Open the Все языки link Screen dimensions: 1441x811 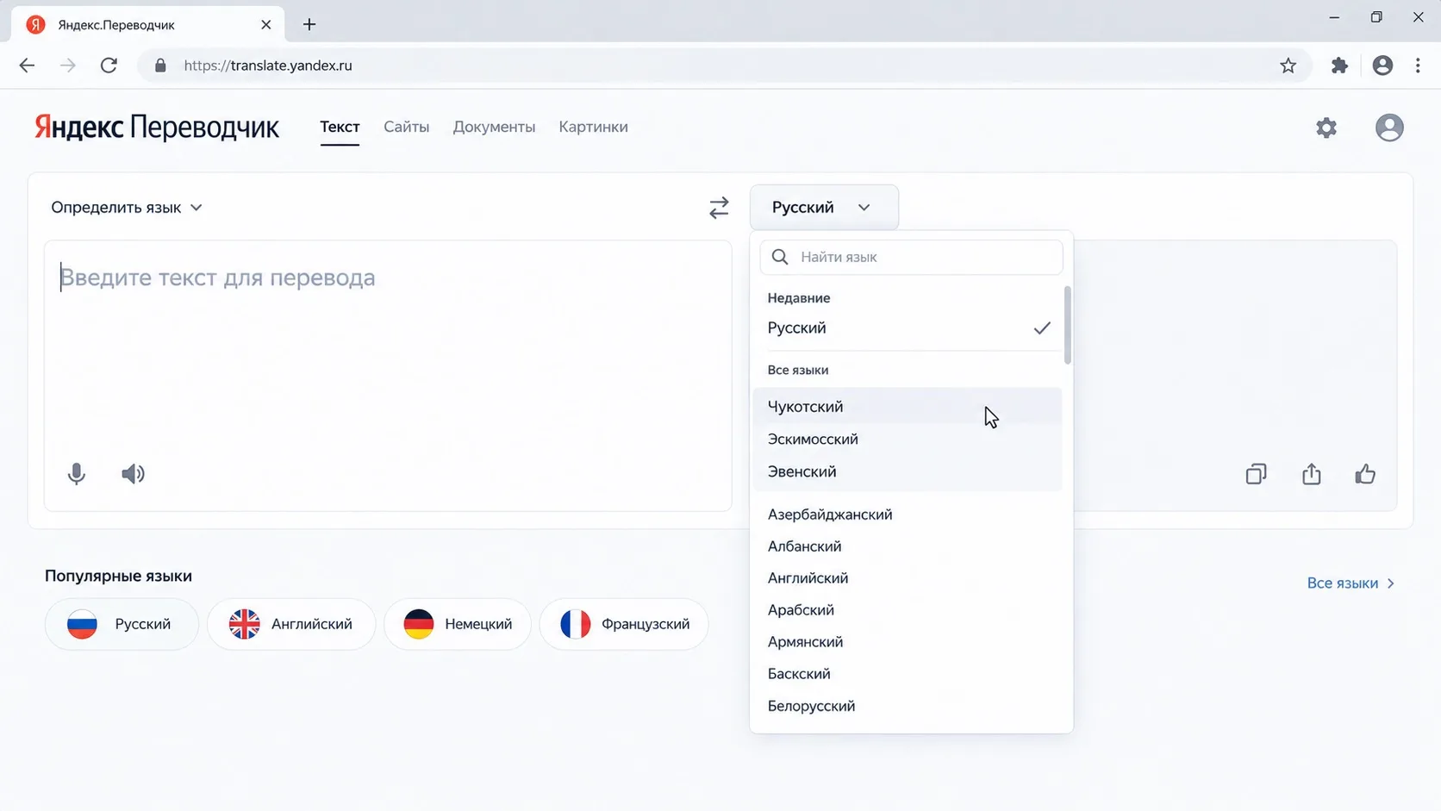1351,583
